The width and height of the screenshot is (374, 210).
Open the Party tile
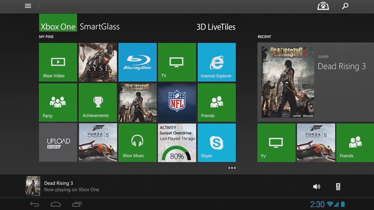(x=58, y=102)
